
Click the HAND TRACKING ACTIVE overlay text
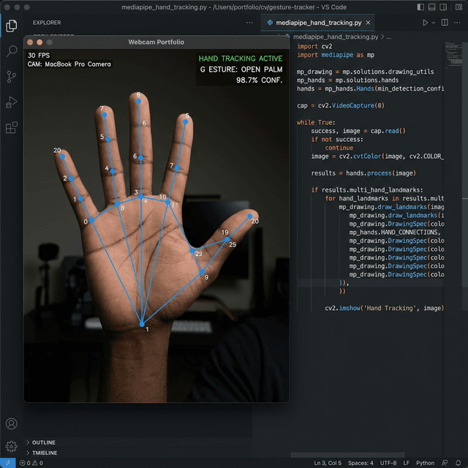pos(241,58)
